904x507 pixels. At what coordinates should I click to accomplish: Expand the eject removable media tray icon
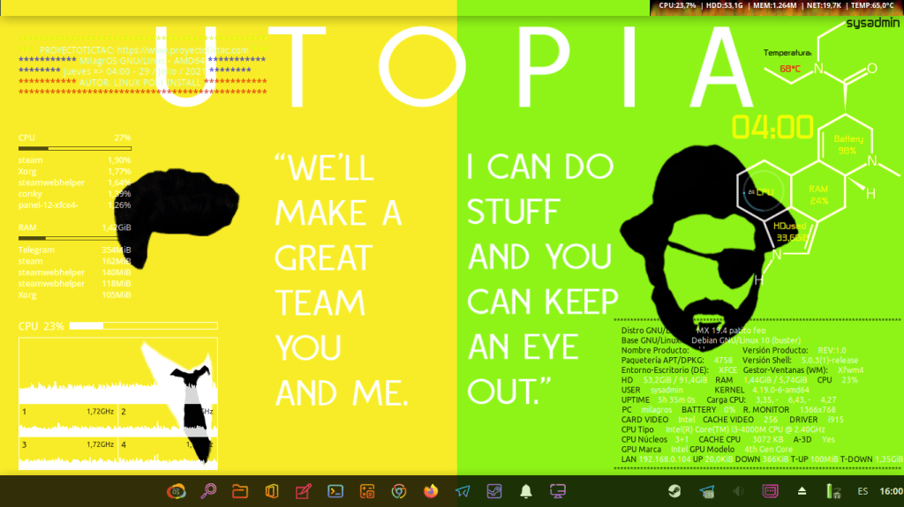pyautogui.click(x=802, y=491)
